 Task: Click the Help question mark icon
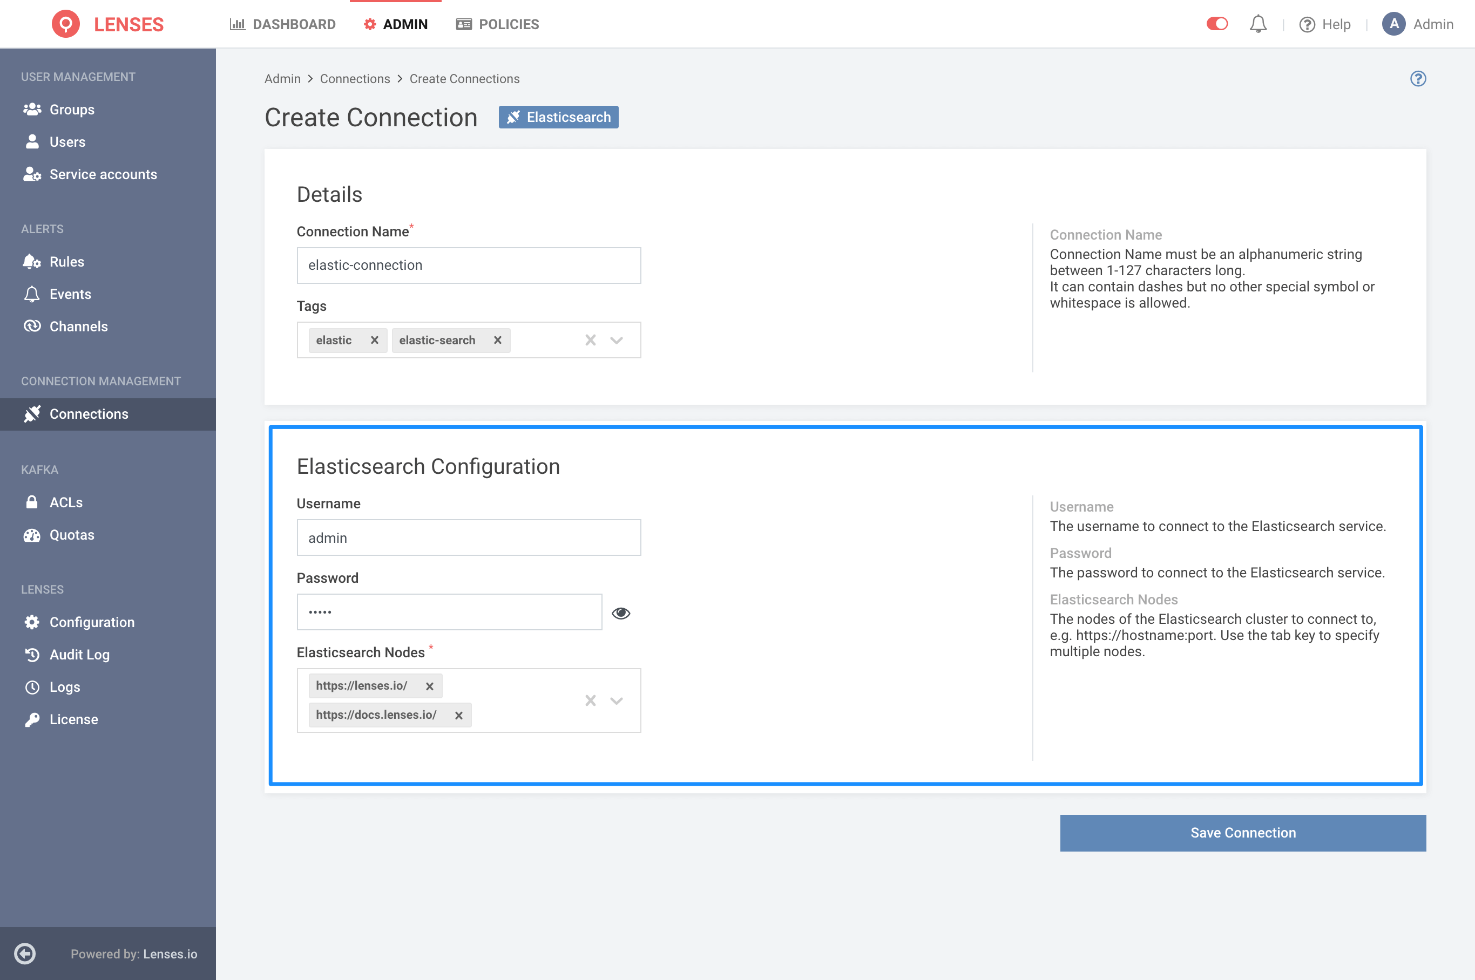click(1307, 24)
